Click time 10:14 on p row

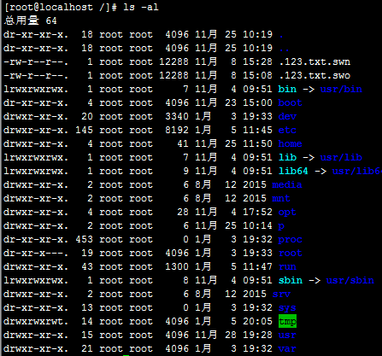257,225
